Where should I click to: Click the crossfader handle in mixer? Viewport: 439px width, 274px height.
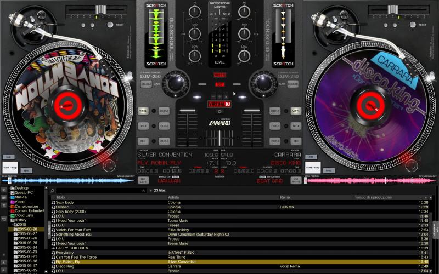point(219,138)
